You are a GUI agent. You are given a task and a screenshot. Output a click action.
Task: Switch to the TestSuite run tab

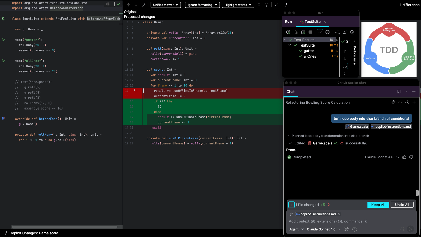pyautogui.click(x=312, y=22)
